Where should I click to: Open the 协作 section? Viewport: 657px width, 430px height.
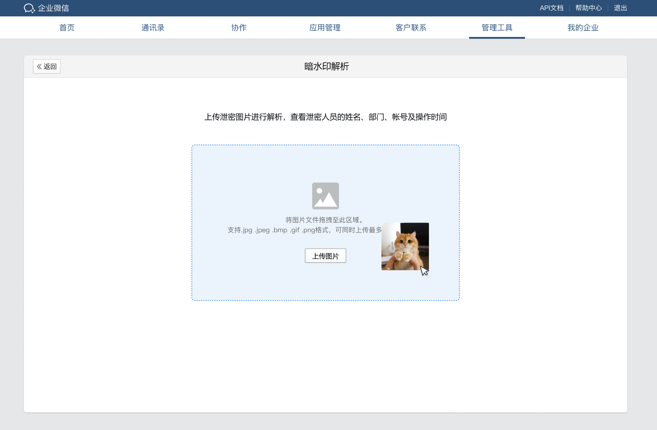pyautogui.click(x=239, y=28)
